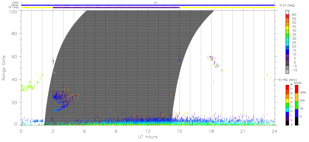Click the 20 tick on Range Gate axis
This screenshot has height=142, width=309.
coord(15,103)
